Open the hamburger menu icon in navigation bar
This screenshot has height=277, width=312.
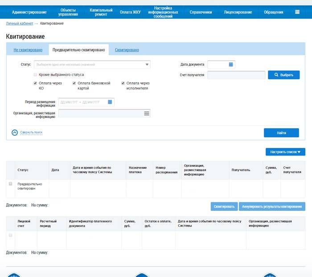(297, 12)
